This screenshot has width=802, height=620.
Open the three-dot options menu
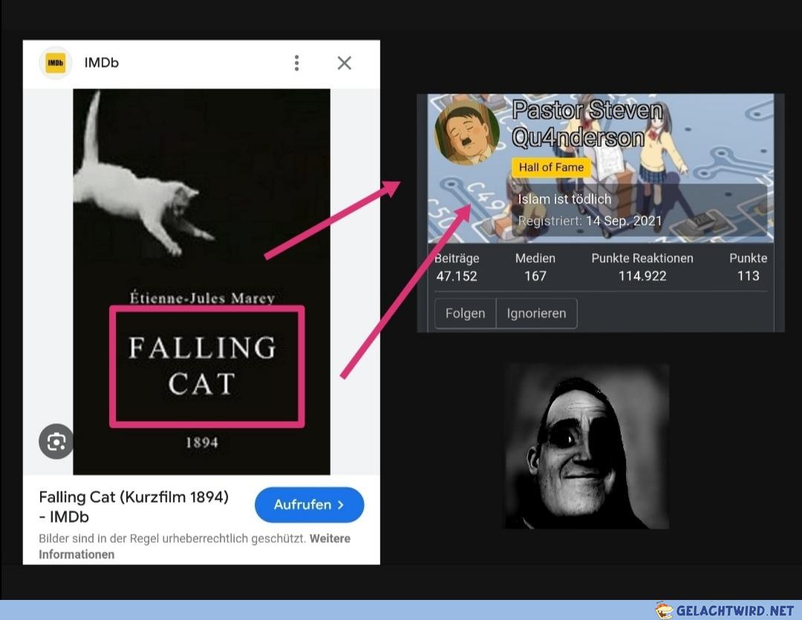[x=296, y=63]
